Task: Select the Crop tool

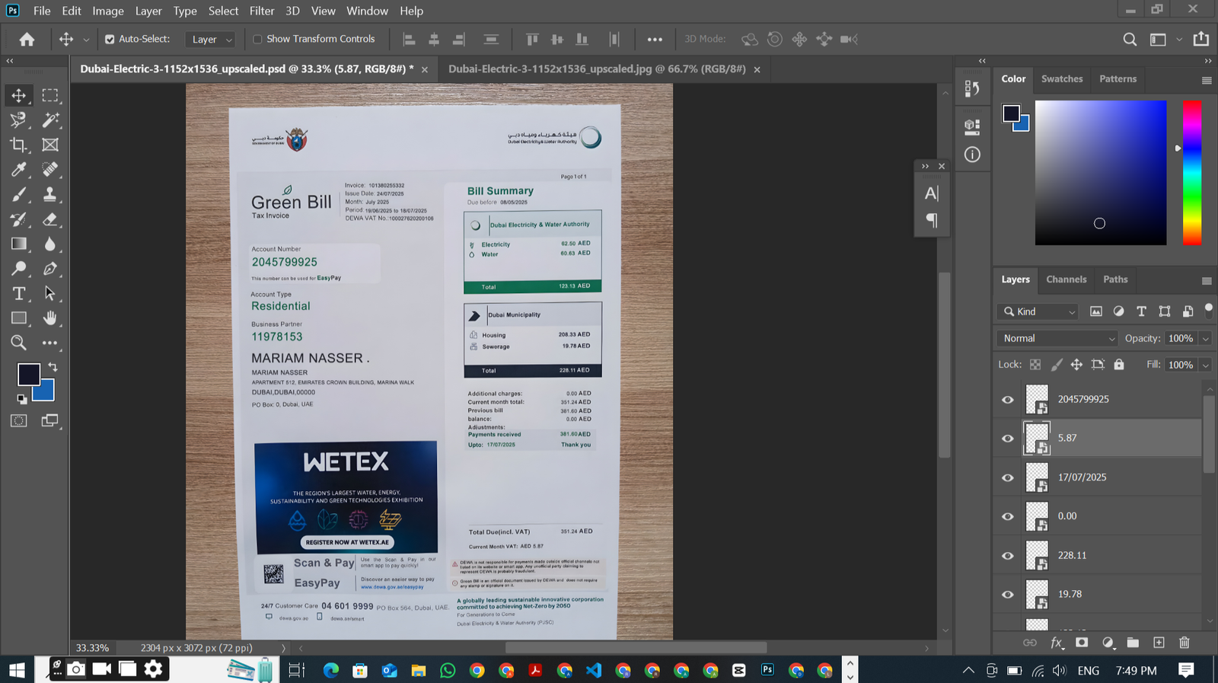Action: (x=18, y=145)
